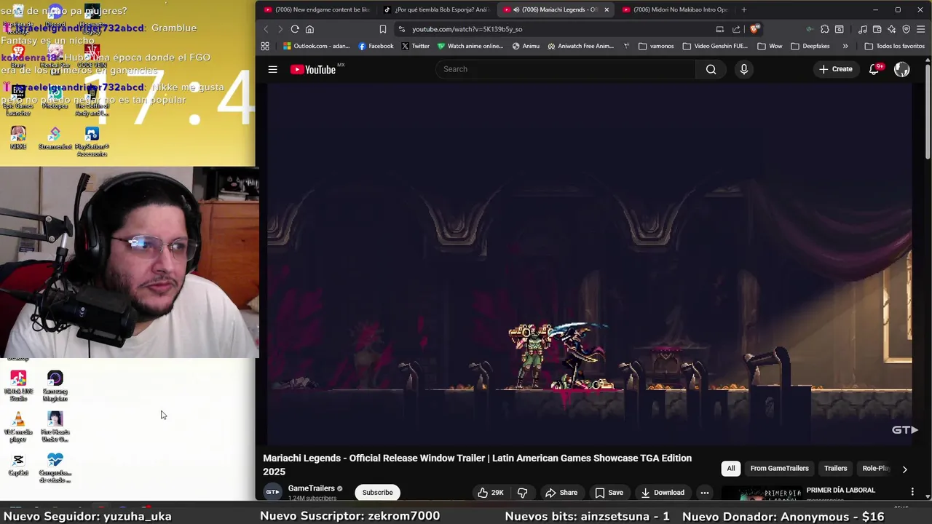Click the video player to pause

pos(589,264)
